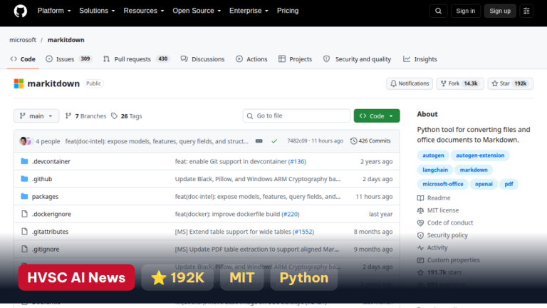This screenshot has height=308, width=547.
Task: Select the Actions tab
Action: (251, 59)
